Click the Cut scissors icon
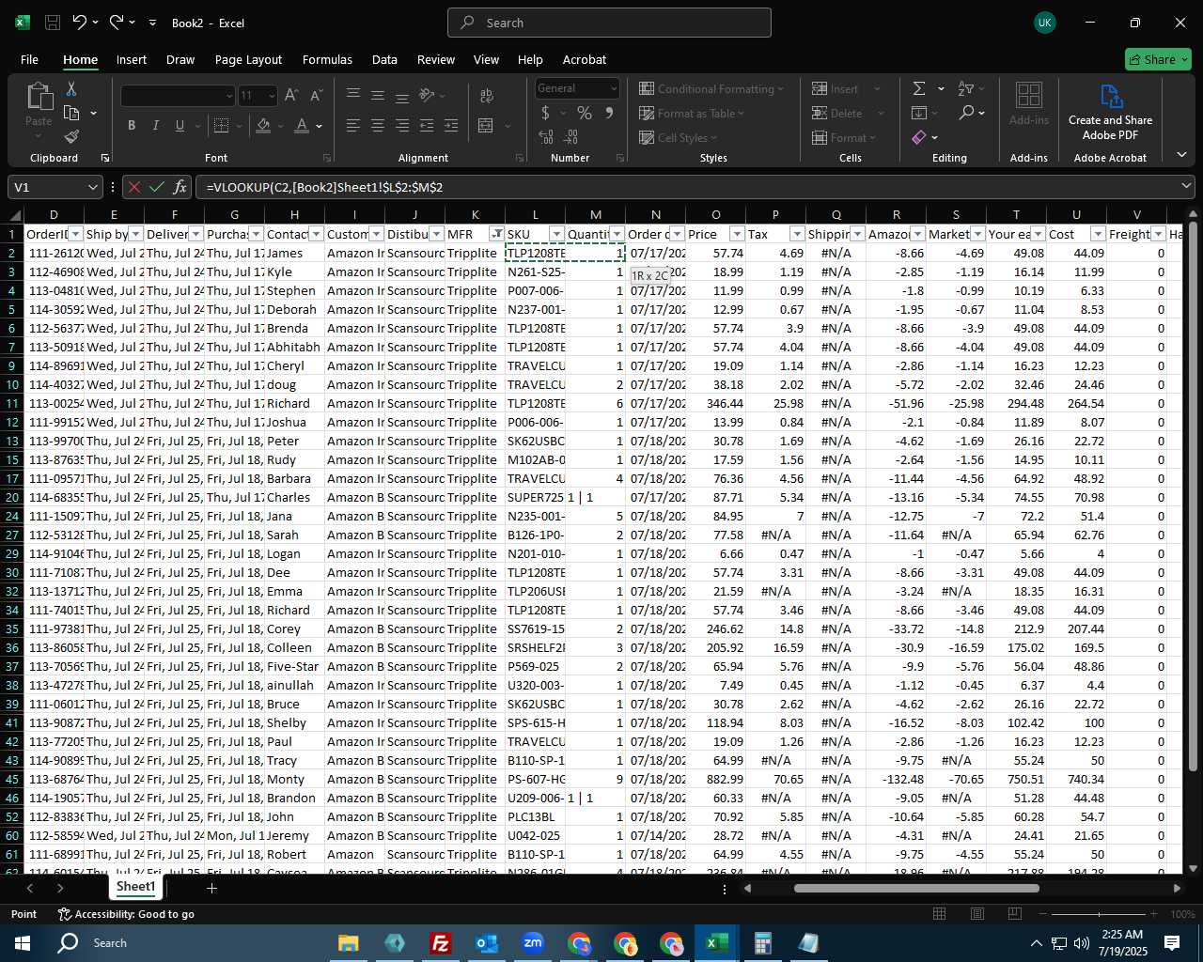 (71, 89)
